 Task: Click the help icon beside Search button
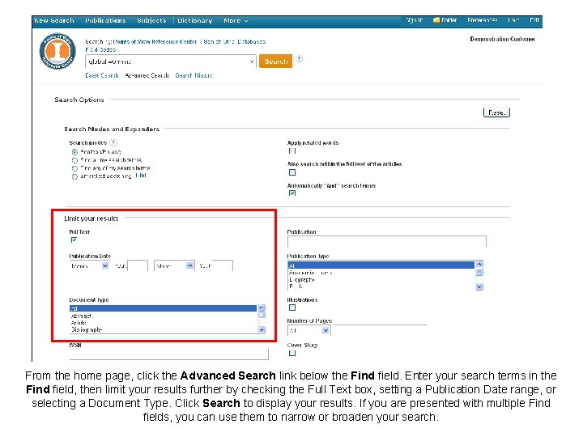tap(299, 59)
